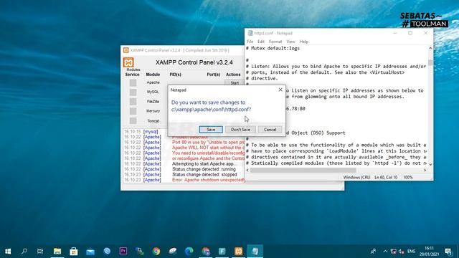Click the Tomcat module label in XAMPP
The height and width of the screenshot is (258, 459).
[x=153, y=121]
